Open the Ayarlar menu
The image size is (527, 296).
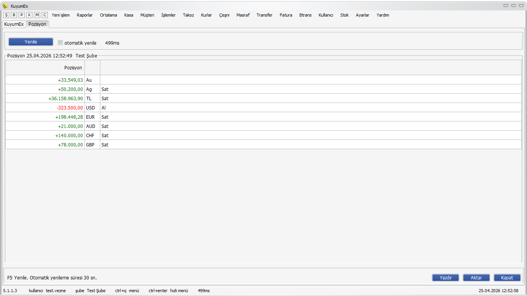(x=362, y=15)
